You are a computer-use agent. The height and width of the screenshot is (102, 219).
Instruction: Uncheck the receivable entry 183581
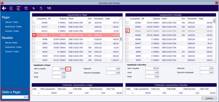coord(127,31)
